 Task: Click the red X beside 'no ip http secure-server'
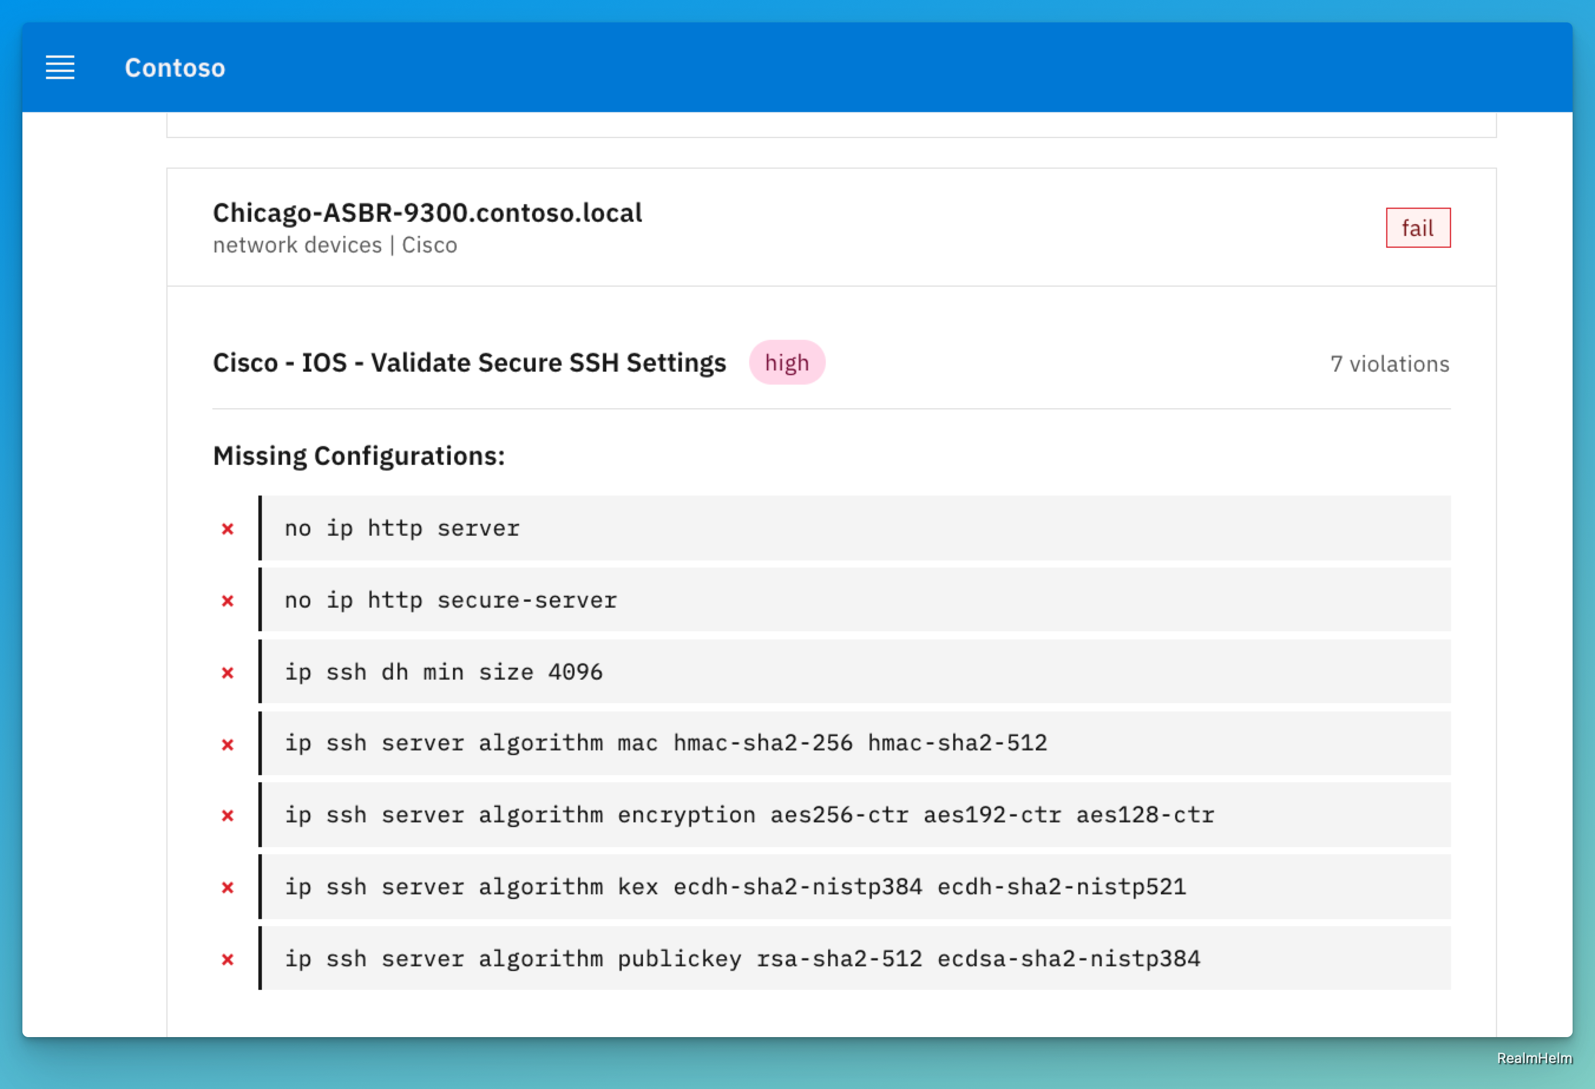click(x=227, y=600)
